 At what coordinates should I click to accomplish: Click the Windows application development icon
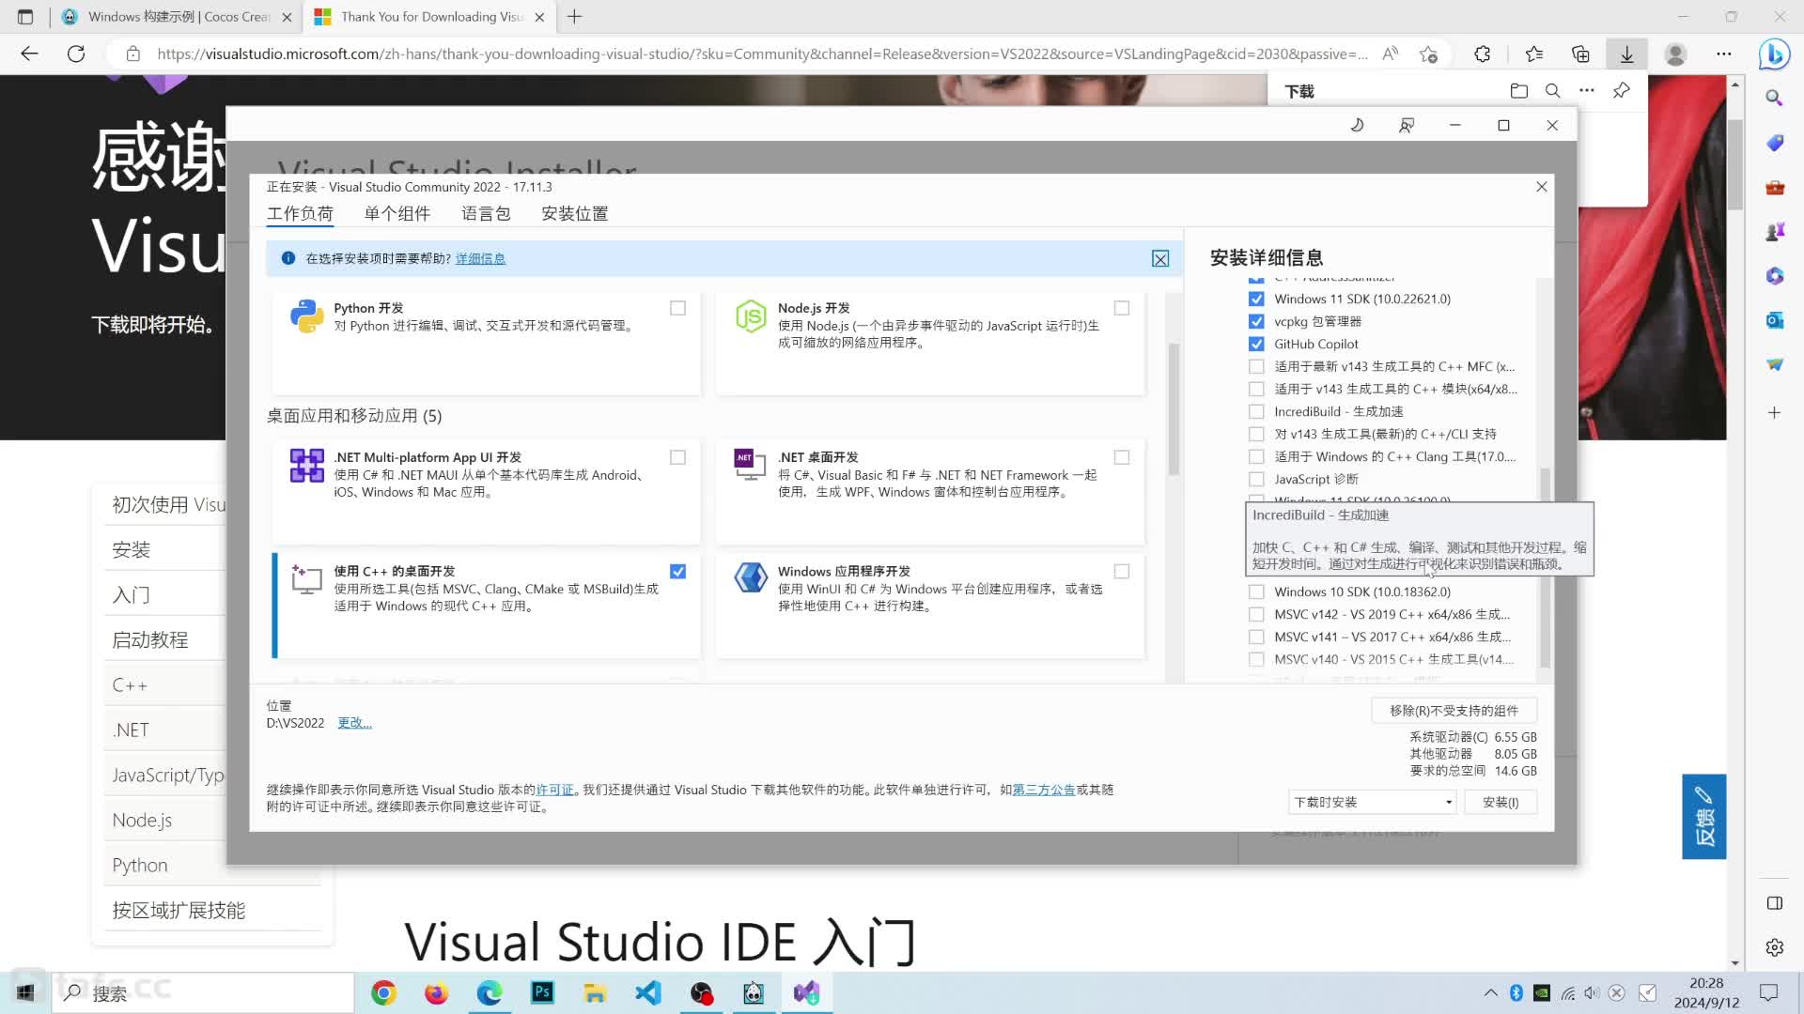pyautogui.click(x=751, y=578)
